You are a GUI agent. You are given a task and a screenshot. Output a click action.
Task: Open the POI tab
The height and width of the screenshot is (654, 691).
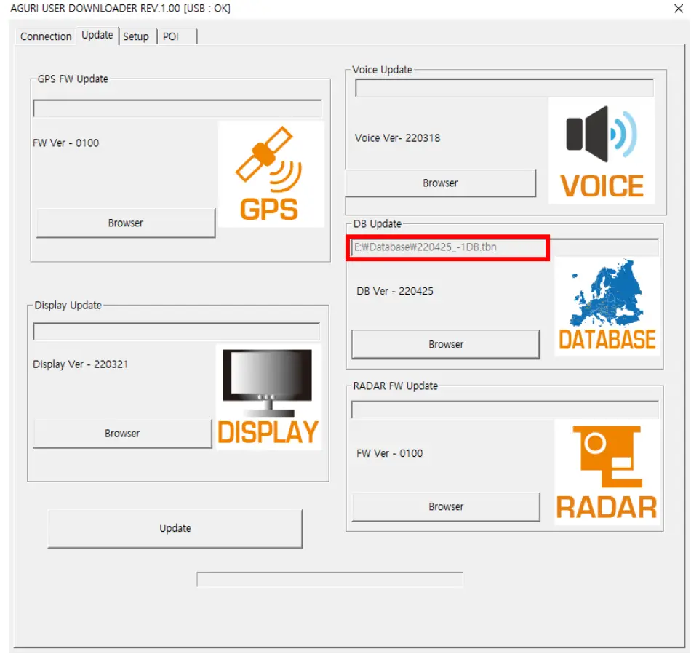tap(177, 36)
